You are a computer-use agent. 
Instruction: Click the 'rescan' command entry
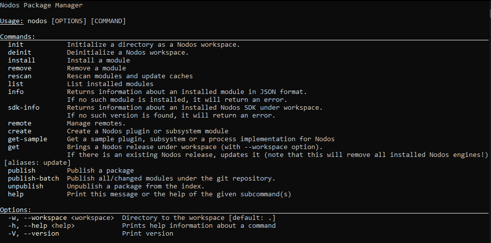(x=20, y=76)
